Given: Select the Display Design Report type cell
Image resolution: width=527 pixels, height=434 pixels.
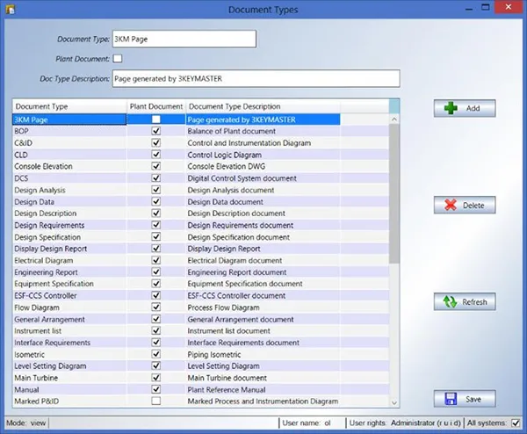Looking at the screenshot, I should tap(69, 249).
